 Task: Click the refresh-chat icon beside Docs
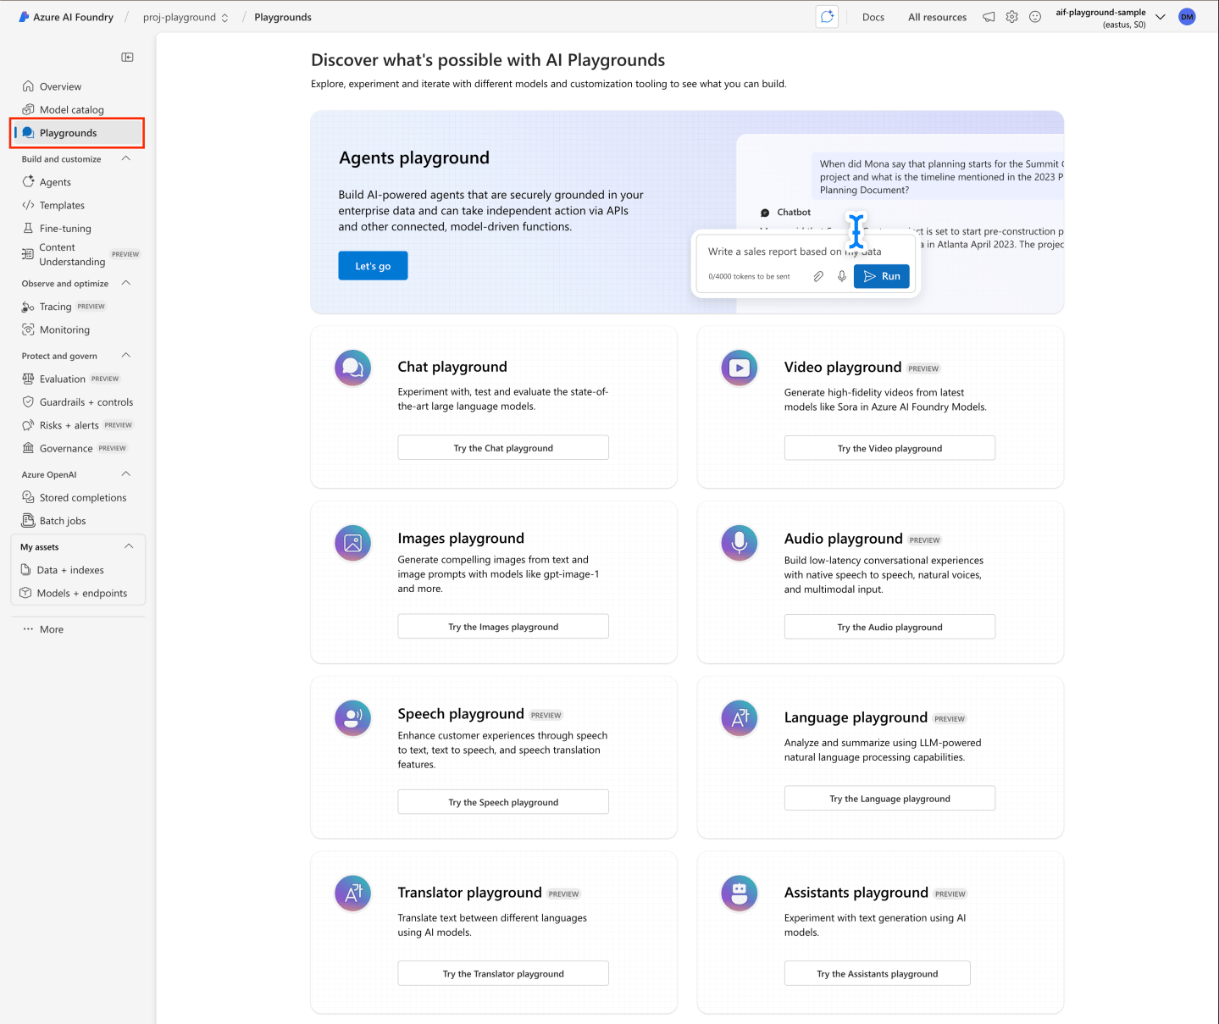point(827,16)
